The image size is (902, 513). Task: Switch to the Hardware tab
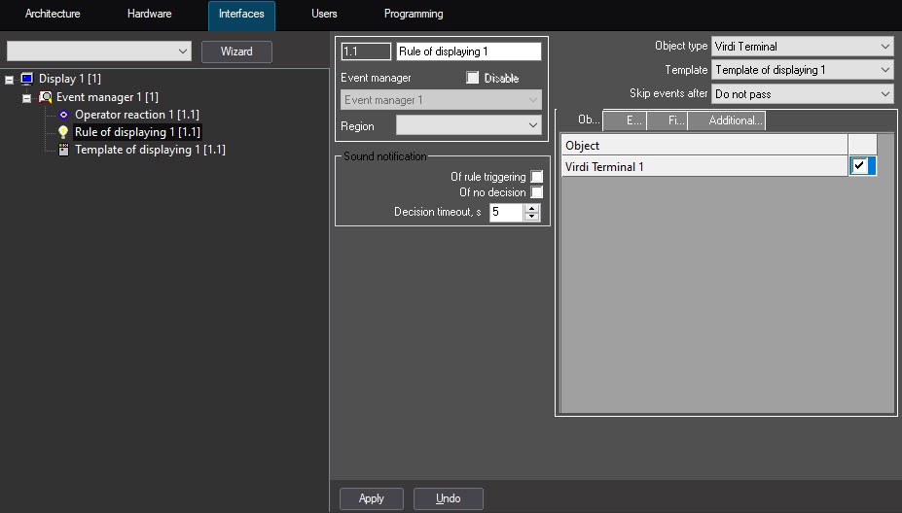point(149,15)
